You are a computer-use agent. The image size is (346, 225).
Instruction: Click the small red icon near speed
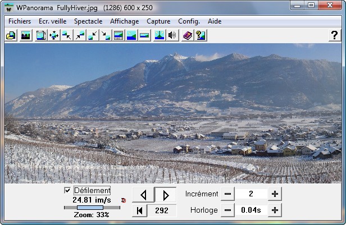124,200
